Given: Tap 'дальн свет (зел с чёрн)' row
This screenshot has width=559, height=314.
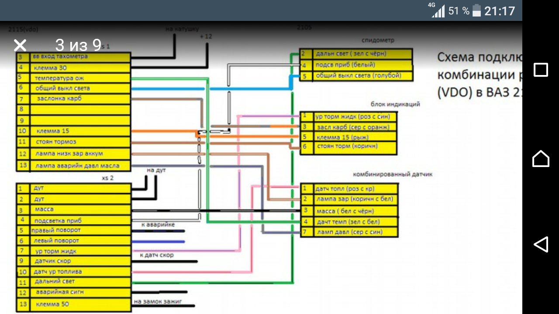Looking at the screenshot, I should [x=356, y=54].
